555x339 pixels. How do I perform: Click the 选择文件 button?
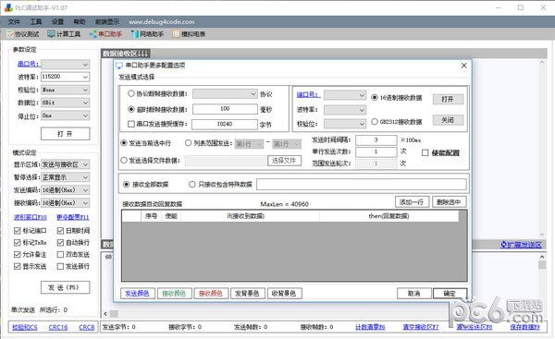[x=284, y=161]
